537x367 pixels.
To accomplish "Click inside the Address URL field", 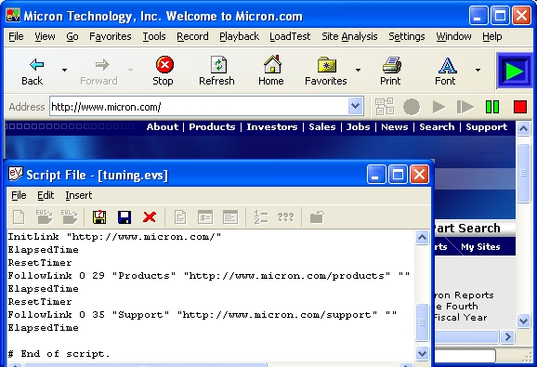I will pyautogui.click(x=199, y=107).
